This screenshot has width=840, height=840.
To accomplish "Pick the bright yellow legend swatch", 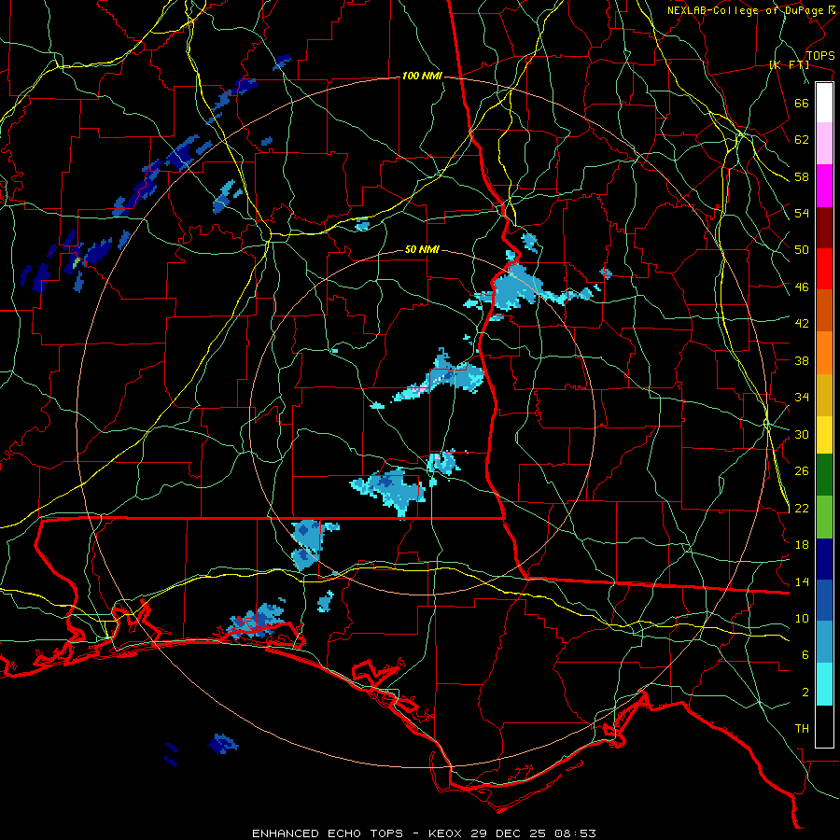I will (824, 434).
